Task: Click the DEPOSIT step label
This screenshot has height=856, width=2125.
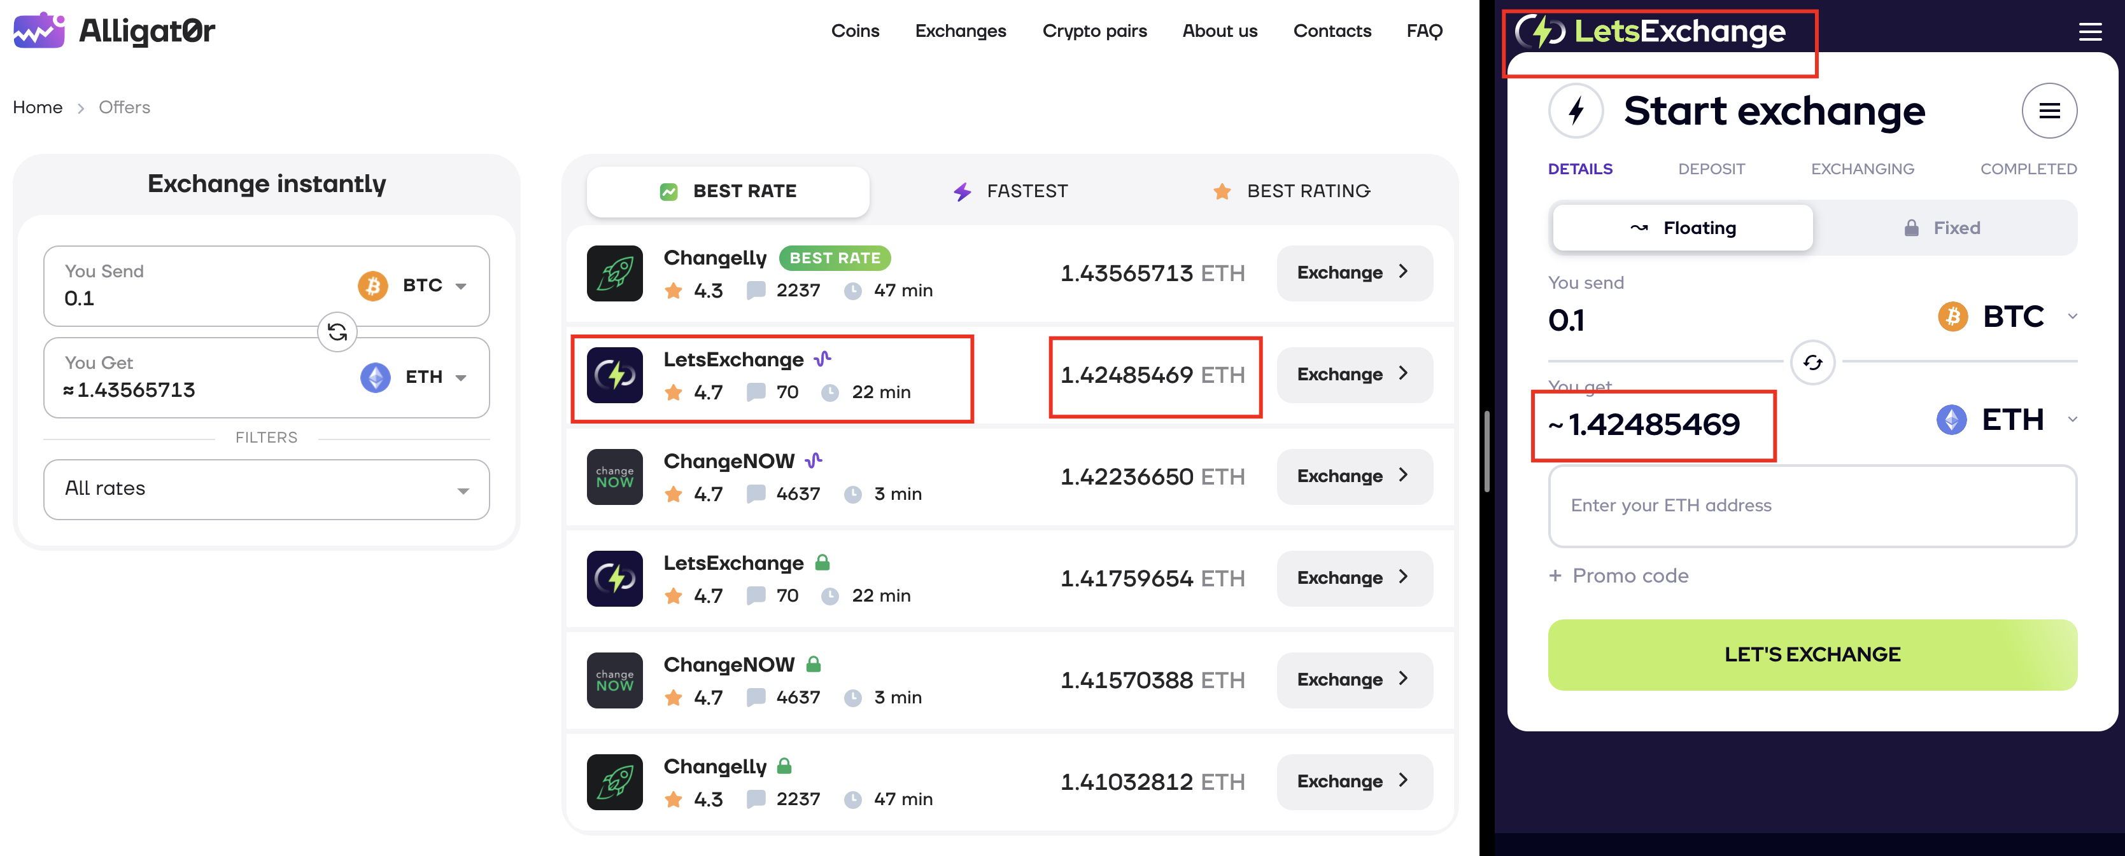Action: 1711,169
